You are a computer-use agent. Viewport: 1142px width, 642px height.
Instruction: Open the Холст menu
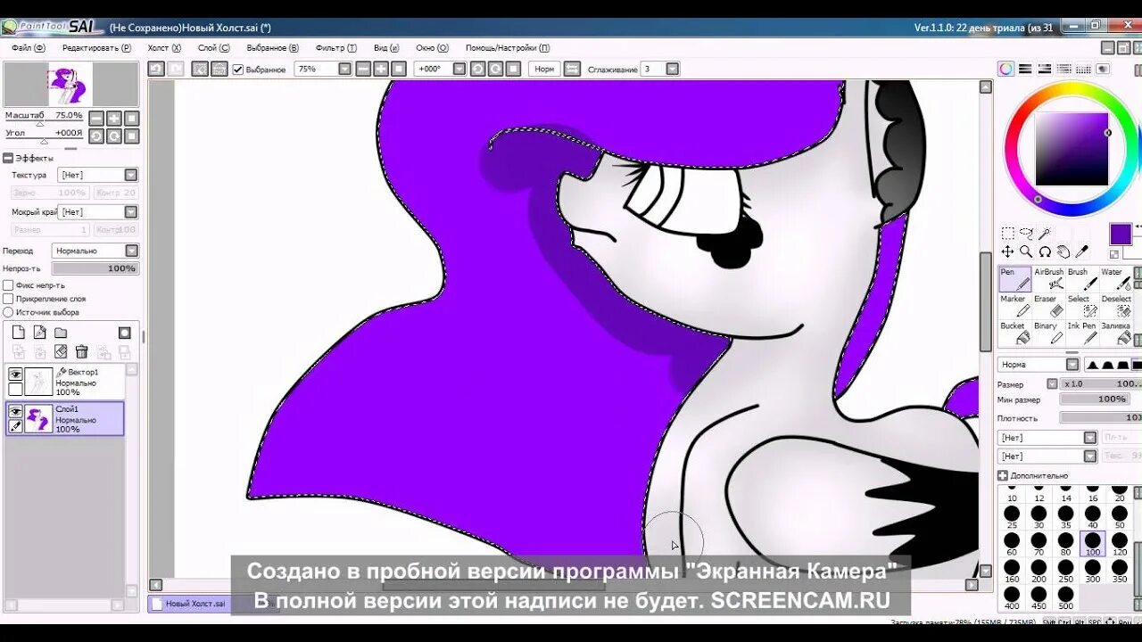tap(164, 48)
